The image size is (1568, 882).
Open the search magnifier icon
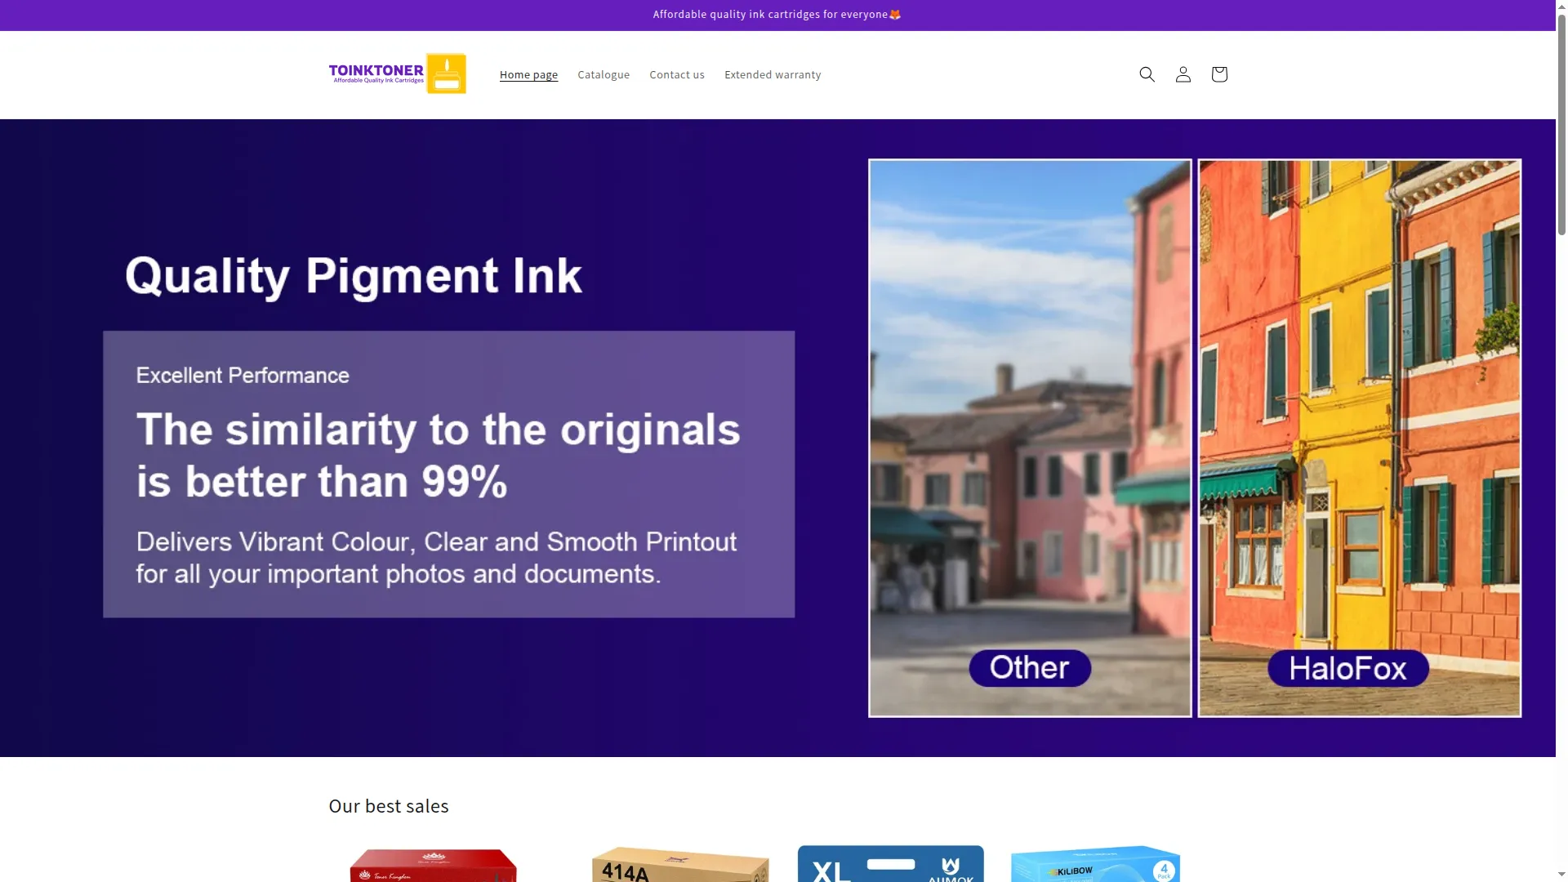tap(1147, 74)
